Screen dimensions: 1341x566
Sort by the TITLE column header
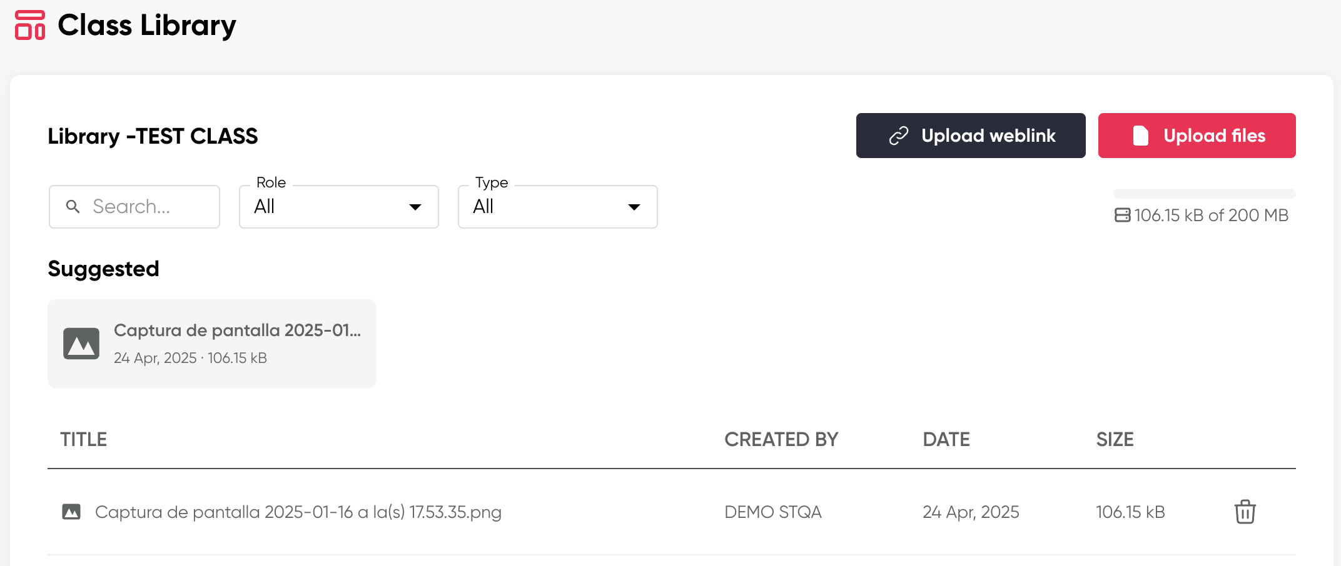[x=84, y=440]
